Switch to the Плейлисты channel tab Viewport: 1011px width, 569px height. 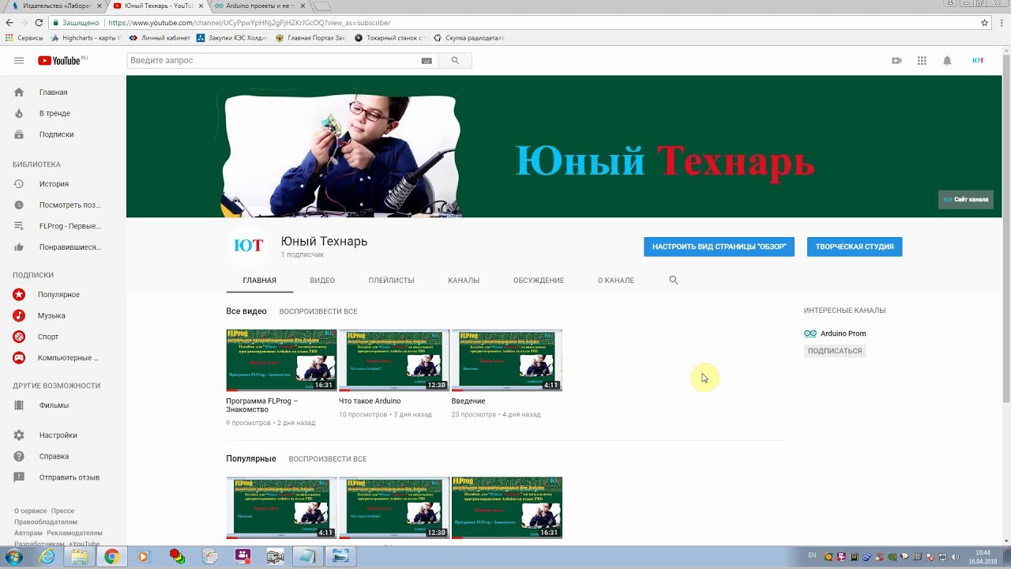click(391, 281)
